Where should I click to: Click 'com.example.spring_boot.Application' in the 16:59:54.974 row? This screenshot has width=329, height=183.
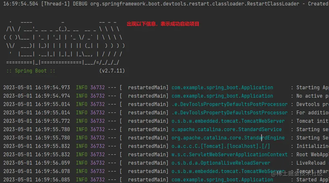pos(223,96)
